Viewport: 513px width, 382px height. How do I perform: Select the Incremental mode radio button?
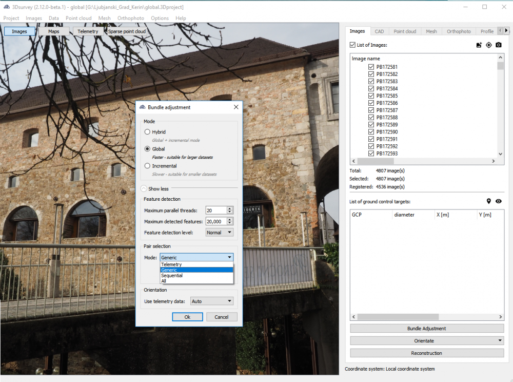click(147, 166)
